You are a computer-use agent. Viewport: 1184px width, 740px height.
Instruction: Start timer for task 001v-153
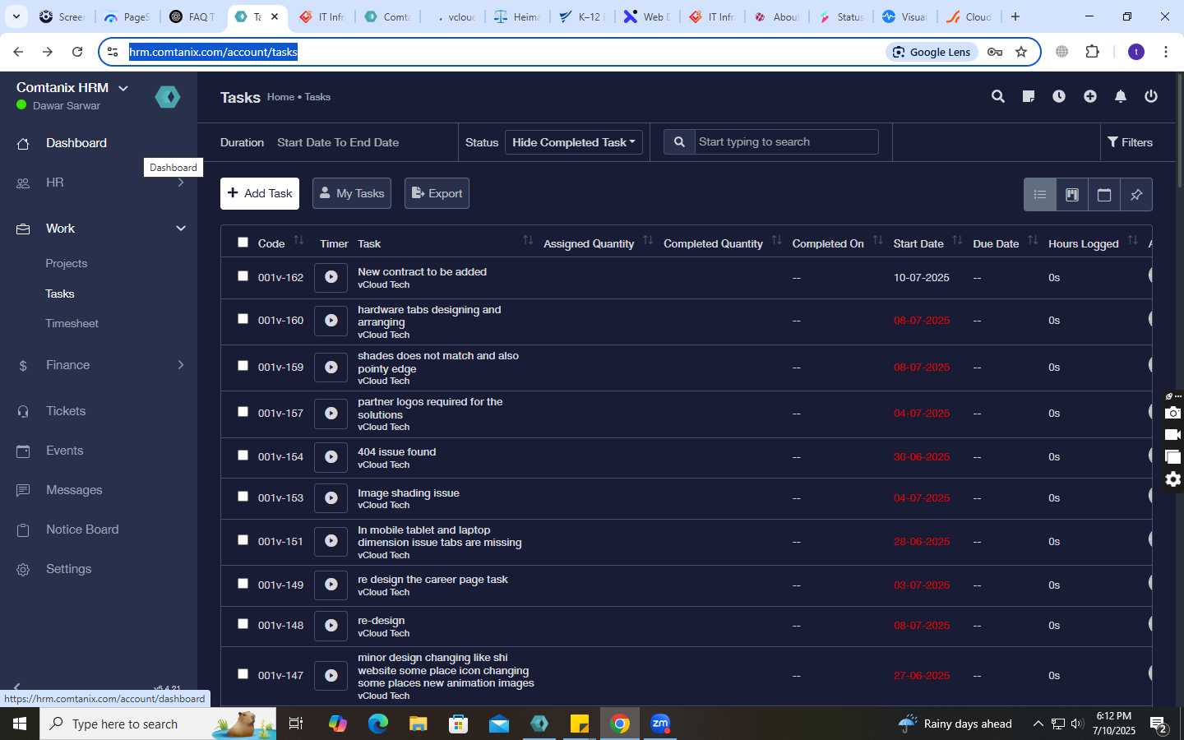click(x=331, y=497)
